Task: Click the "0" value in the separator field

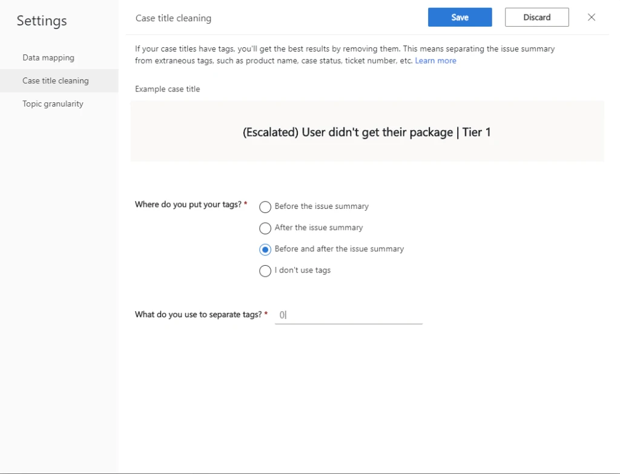Action: [280, 314]
